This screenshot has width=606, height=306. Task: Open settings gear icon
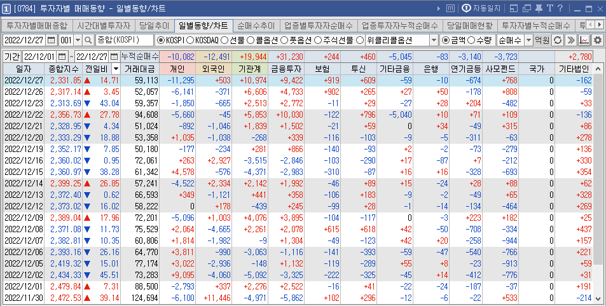(598, 40)
